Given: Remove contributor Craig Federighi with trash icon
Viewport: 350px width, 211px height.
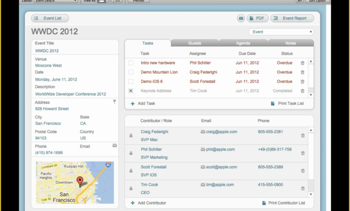Looking at the screenshot, I should click(x=303, y=135).
